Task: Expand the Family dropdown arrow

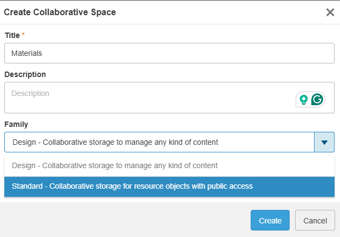Action: (324, 142)
